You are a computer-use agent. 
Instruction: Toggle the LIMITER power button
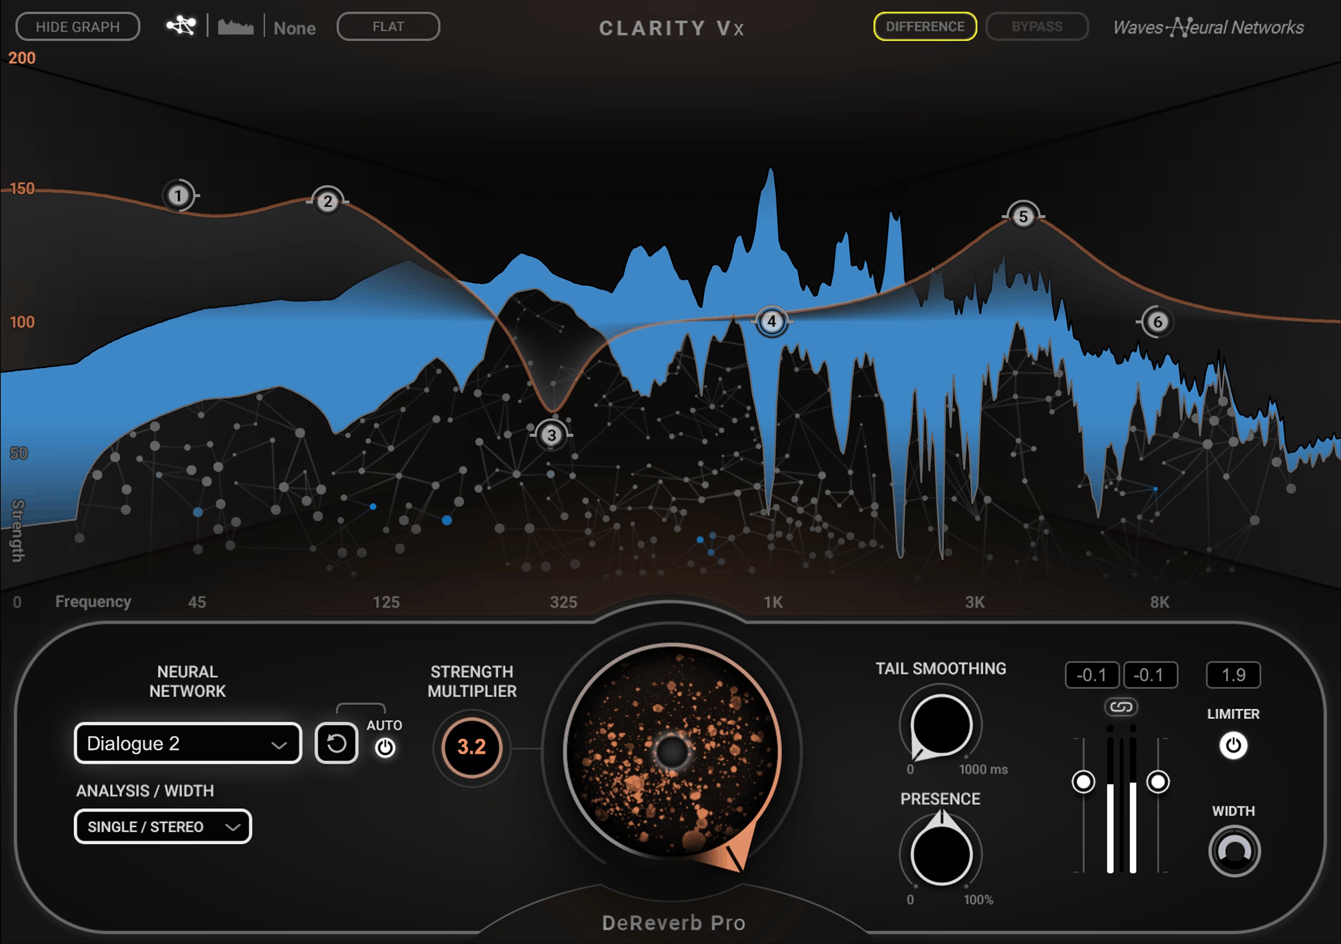[1233, 745]
